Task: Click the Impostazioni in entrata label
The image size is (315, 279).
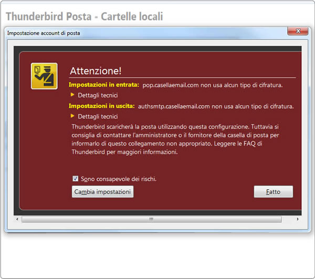Action: [104, 85]
